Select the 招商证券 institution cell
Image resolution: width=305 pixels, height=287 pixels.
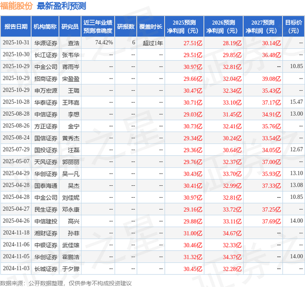[46, 79]
